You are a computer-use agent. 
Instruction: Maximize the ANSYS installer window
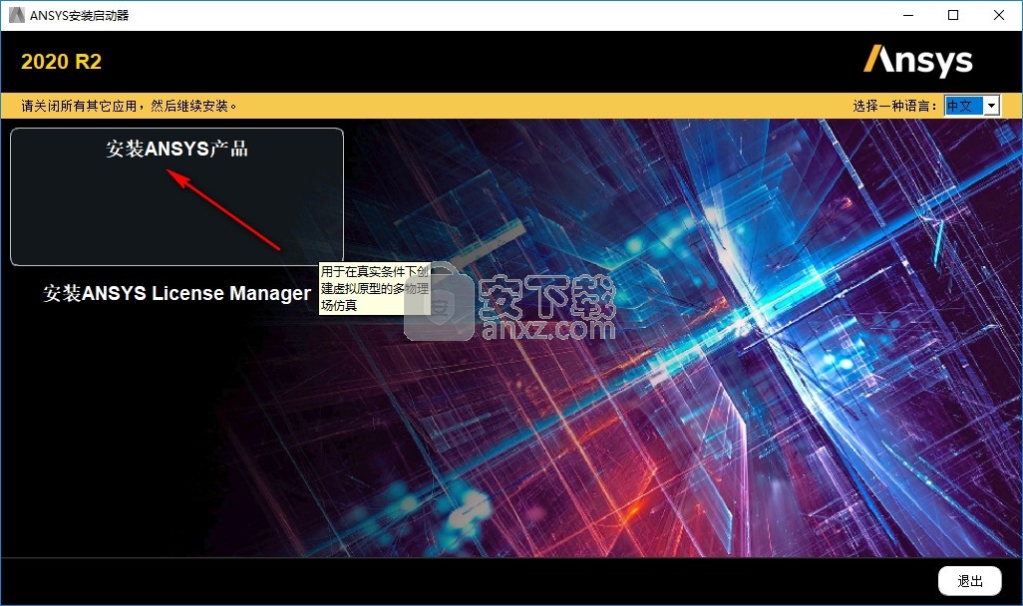click(x=953, y=15)
